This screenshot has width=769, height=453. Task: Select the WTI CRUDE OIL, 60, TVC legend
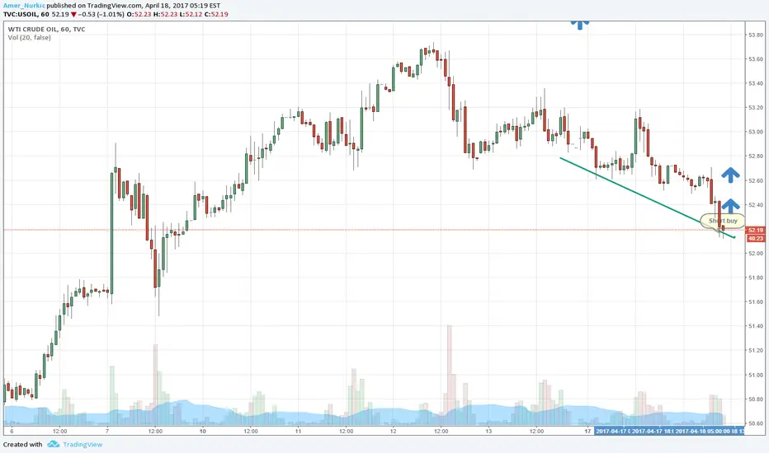point(46,30)
